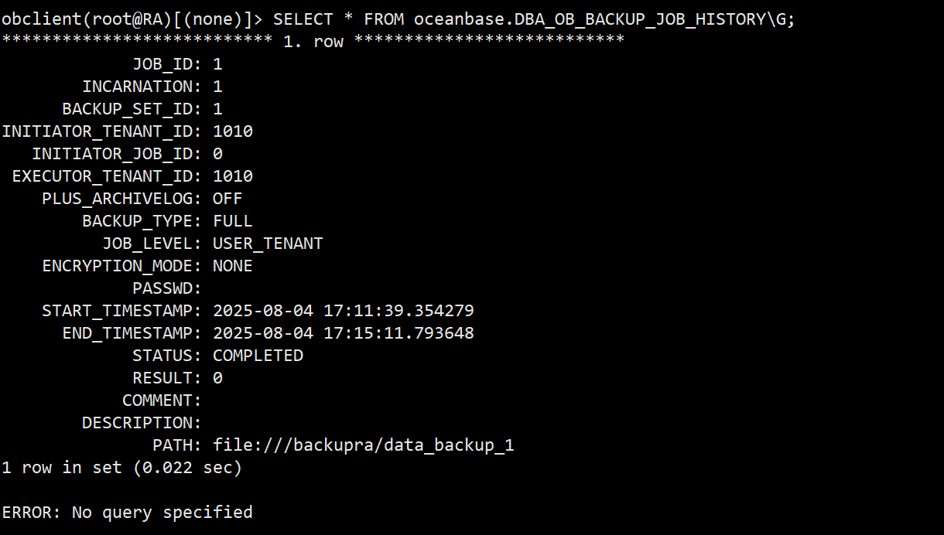This screenshot has height=535, width=944.
Task: Click the END_TIMESTAMP value
Action: [x=344, y=333]
